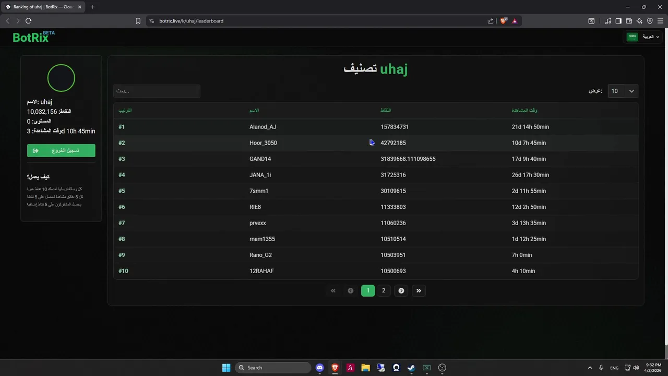
Task: Click the uhaj profile avatar circle
Action: [61, 78]
